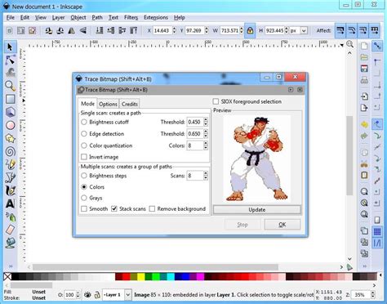Image resolution: width=387 pixels, height=304 pixels.
Task: Click the X coordinate input field
Action: [162, 30]
